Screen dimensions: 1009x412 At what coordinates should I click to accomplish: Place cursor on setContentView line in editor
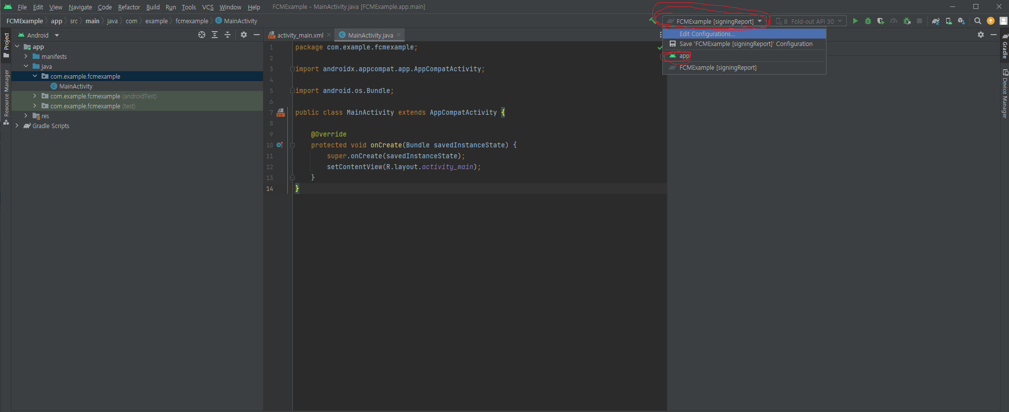[404, 167]
